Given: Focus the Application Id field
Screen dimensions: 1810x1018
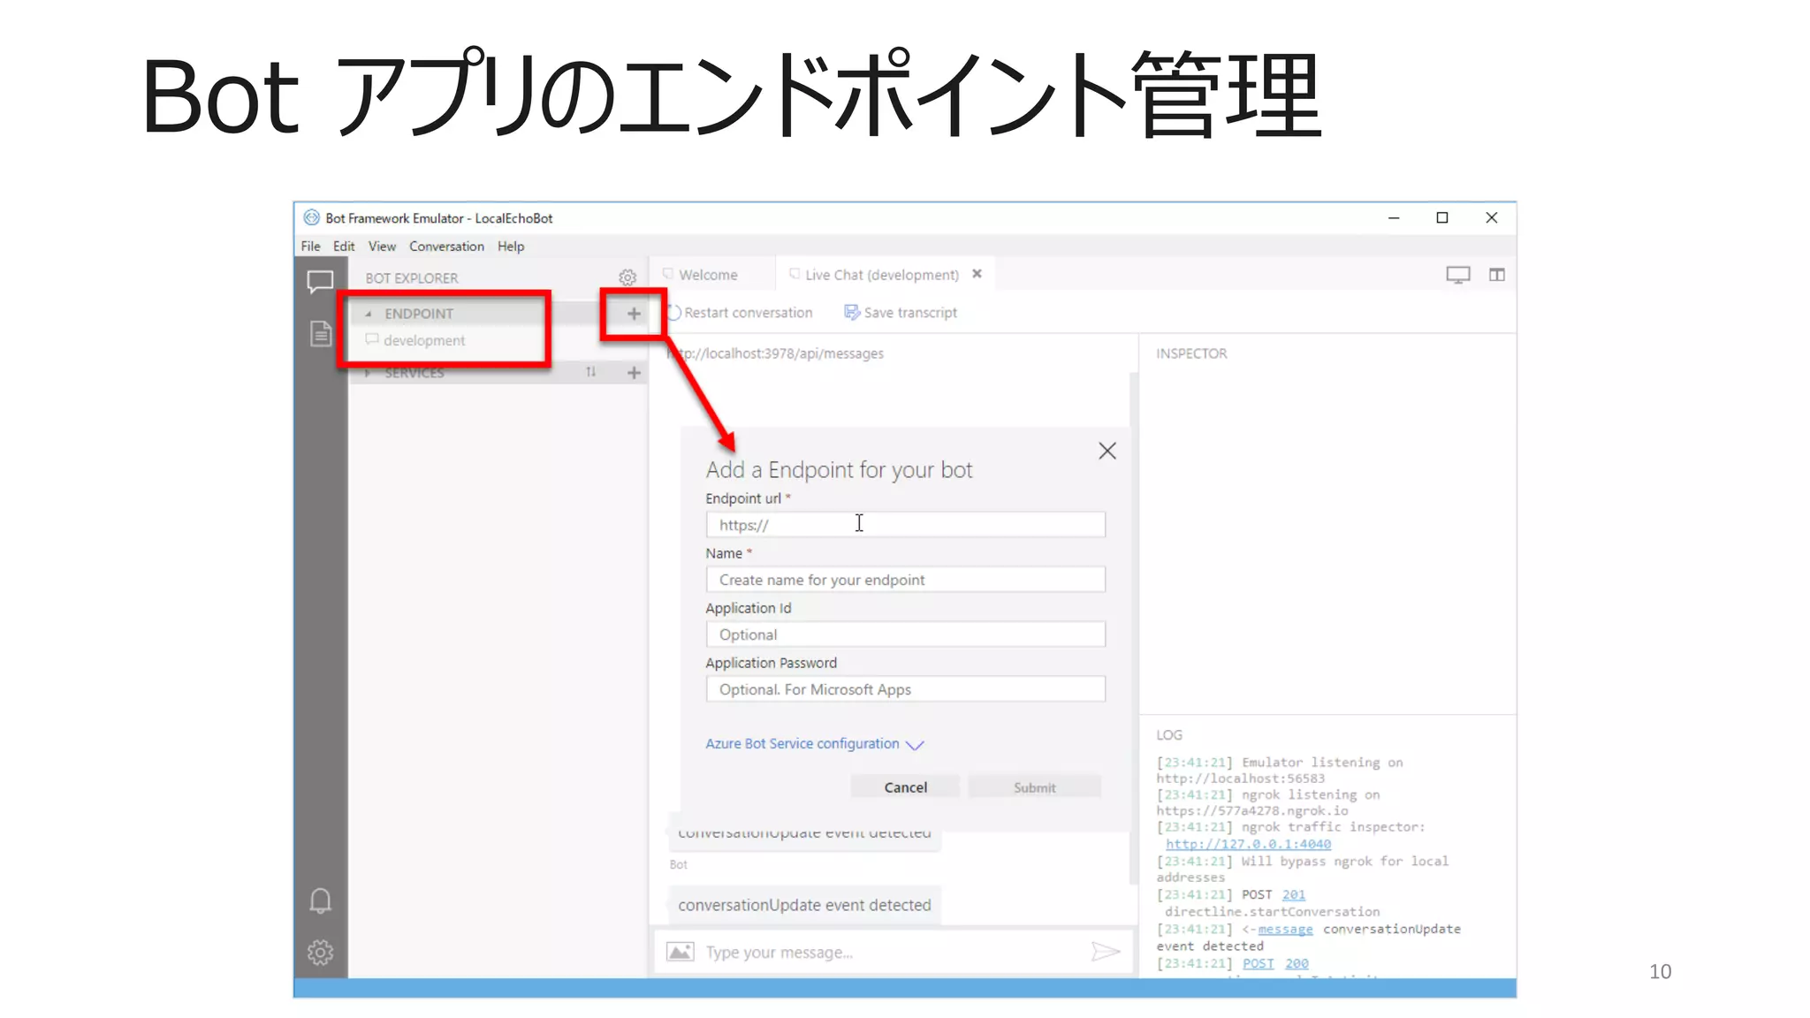Looking at the screenshot, I should point(905,634).
